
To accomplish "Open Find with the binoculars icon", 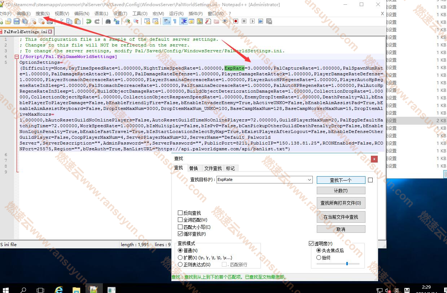I will pos(108,21).
